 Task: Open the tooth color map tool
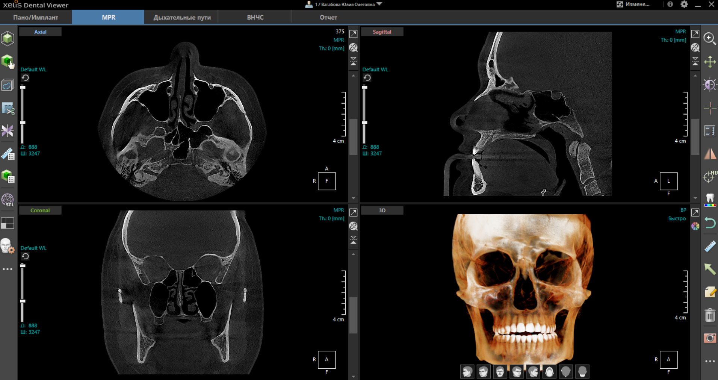710,200
